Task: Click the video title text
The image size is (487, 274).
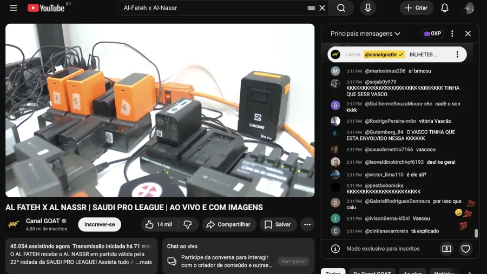Action: coord(134,208)
